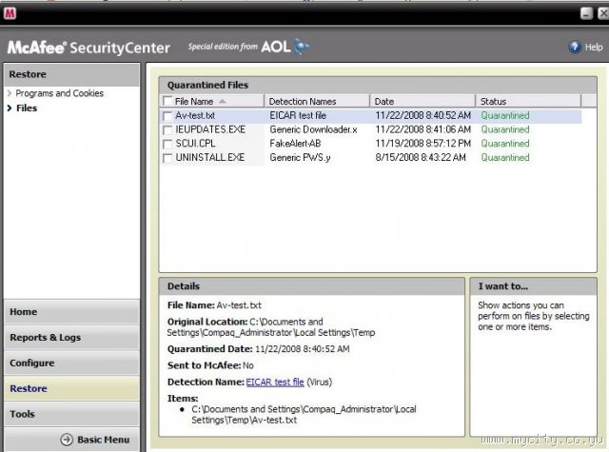Open the Configure menu

[72, 364]
